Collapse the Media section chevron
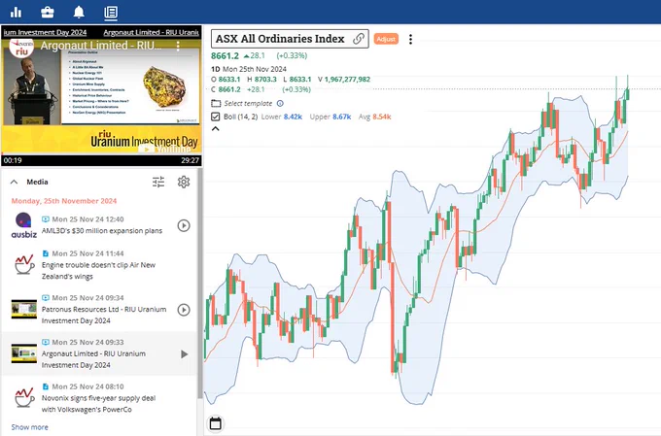The height and width of the screenshot is (436, 661). pos(14,182)
